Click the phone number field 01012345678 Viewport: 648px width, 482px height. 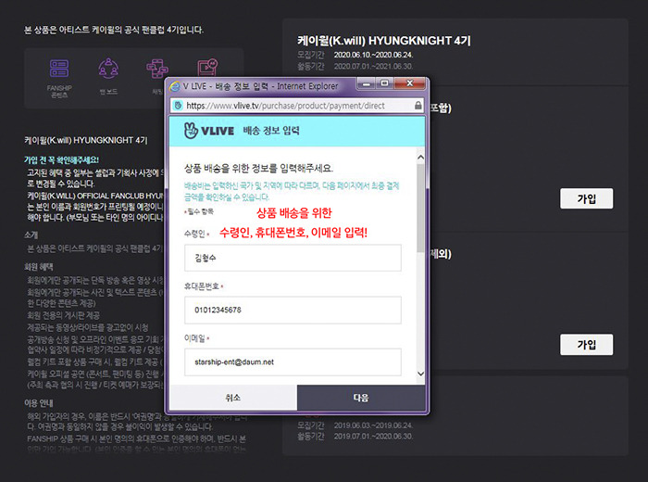pos(293,310)
